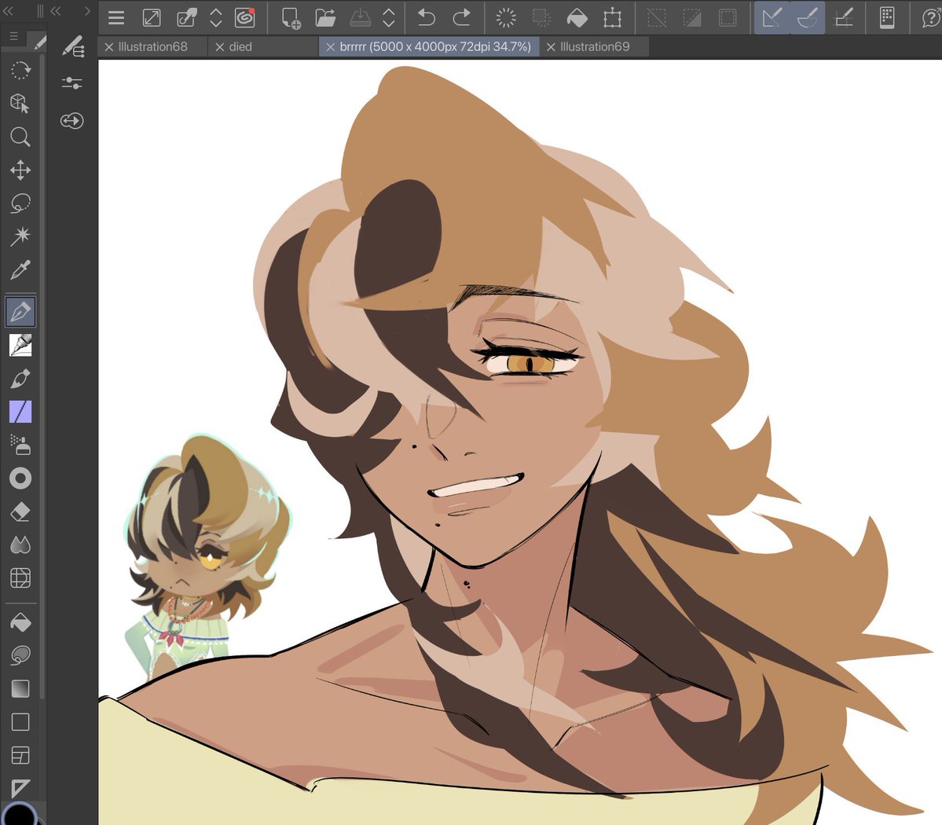Select the Figure rectangle tool
942x825 pixels.
(20, 721)
